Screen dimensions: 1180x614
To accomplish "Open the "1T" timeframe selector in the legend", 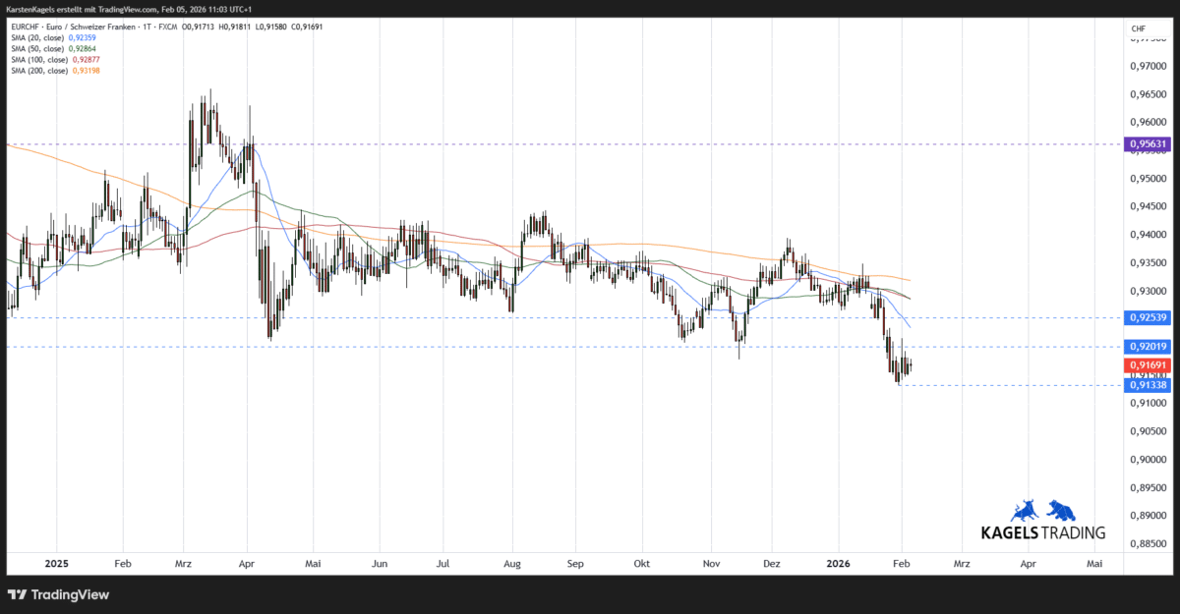I will pos(146,27).
